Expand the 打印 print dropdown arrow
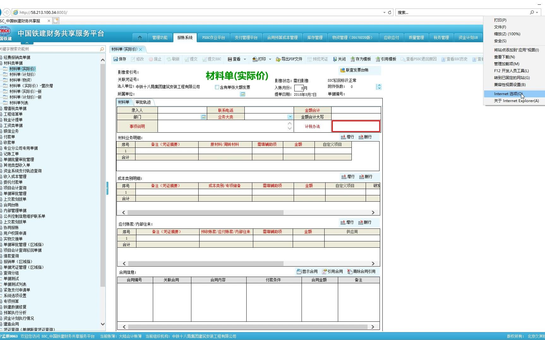Viewport: 545px width, 340px height. 270,59
